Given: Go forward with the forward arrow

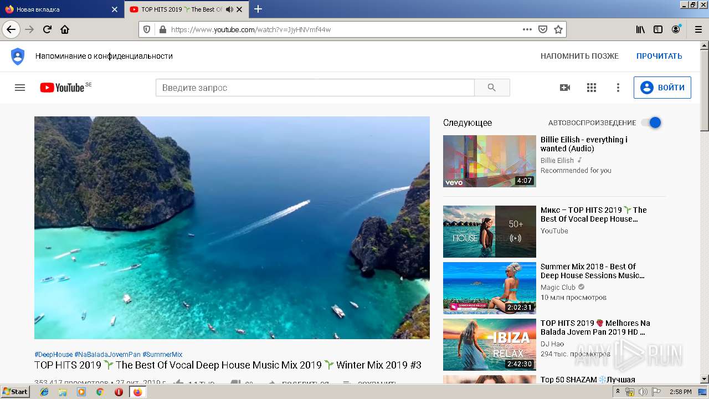Looking at the screenshot, I should [x=29, y=29].
